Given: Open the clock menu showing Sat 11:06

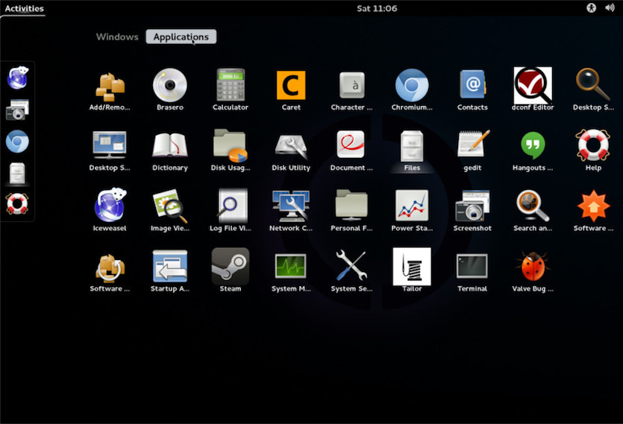Looking at the screenshot, I should click(x=377, y=8).
